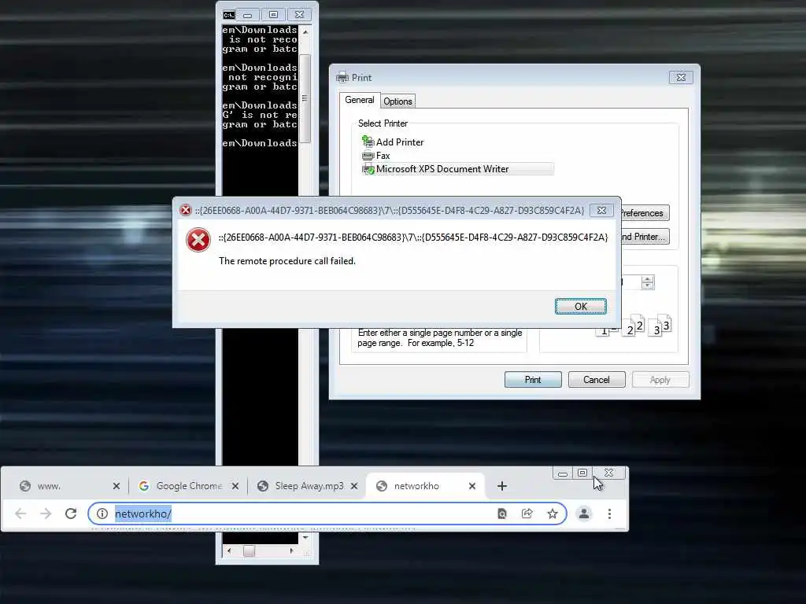Image resolution: width=806 pixels, height=604 pixels.
Task: Click the greyed Apply button
Action: [x=660, y=380]
